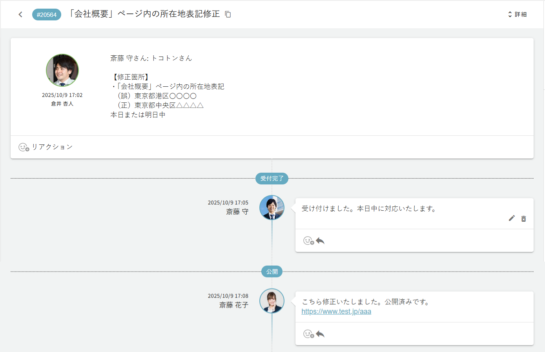545x352 pixels.
Task: Click the back arrow to leave this ticket
Action: [x=20, y=14]
